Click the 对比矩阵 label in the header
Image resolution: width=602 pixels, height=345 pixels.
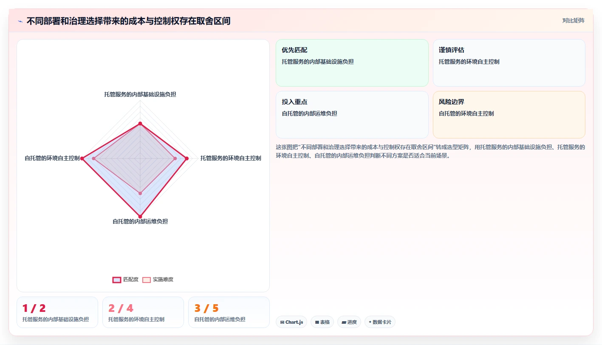573,20
